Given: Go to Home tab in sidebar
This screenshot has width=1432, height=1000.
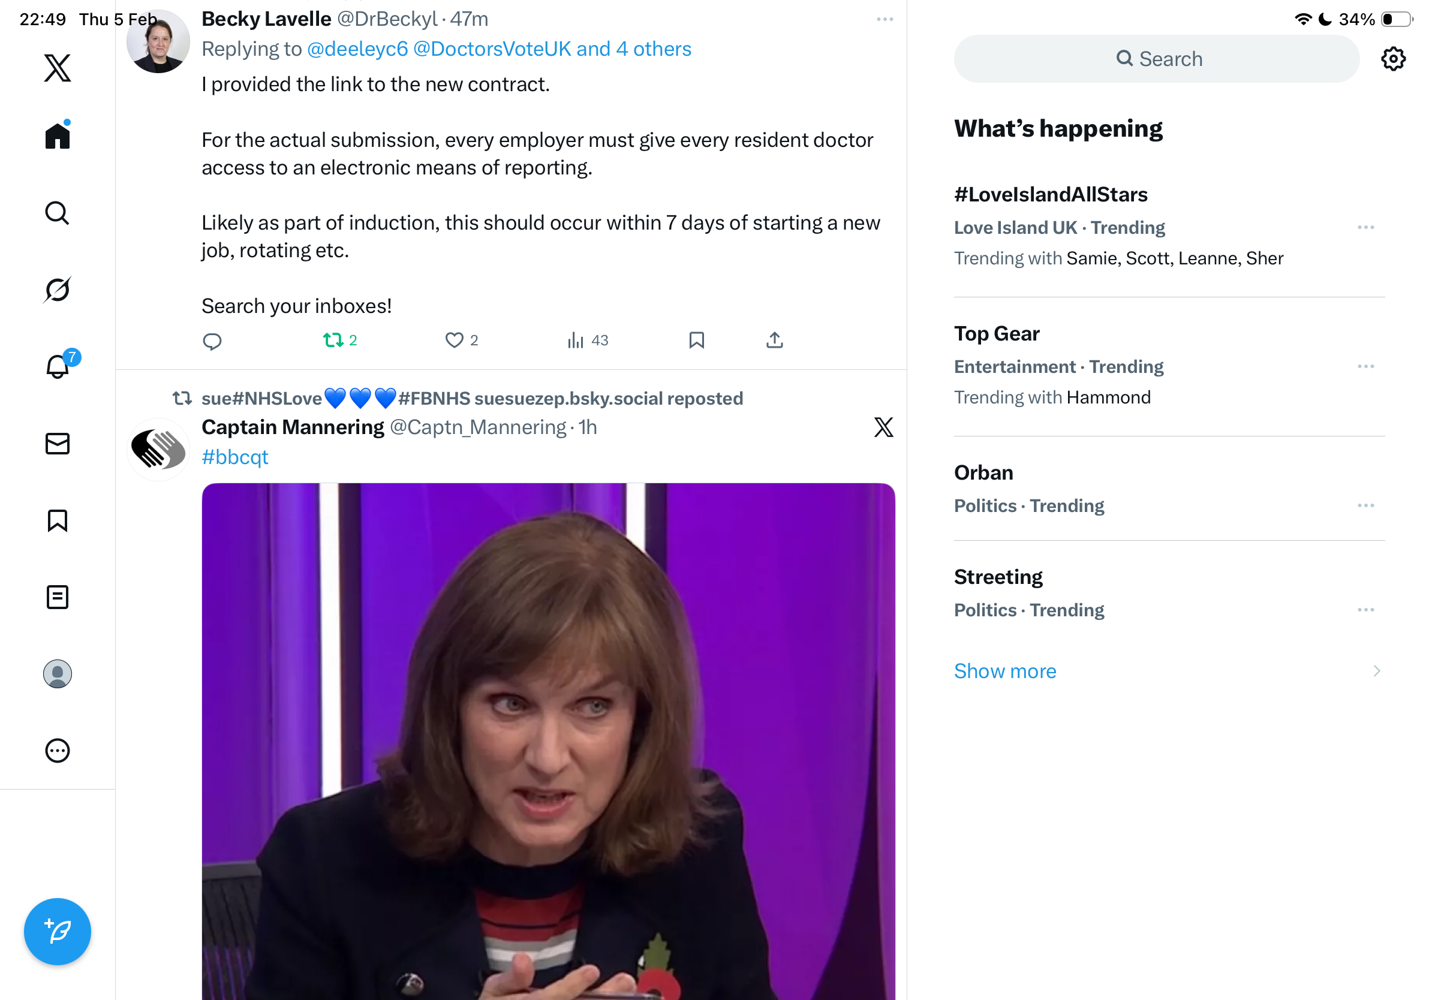Looking at the screenshot, I should [58, 135].
